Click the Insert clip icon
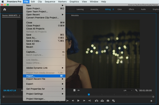This screenshot has width=159, height=105. pyautogui.click(x=97, y=100)
